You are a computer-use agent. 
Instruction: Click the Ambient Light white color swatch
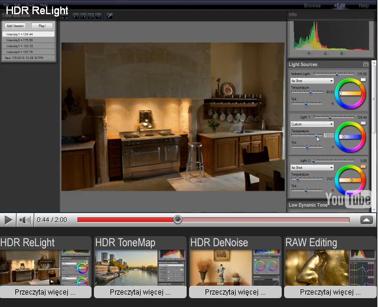point(363,80)
